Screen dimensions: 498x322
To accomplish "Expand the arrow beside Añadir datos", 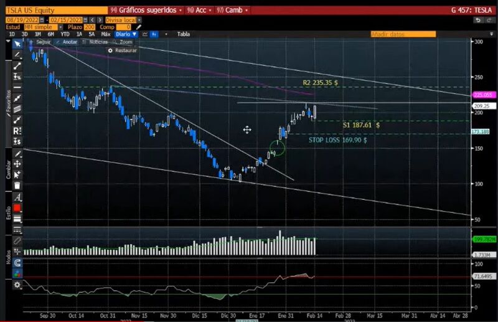I will pos(491,34).
